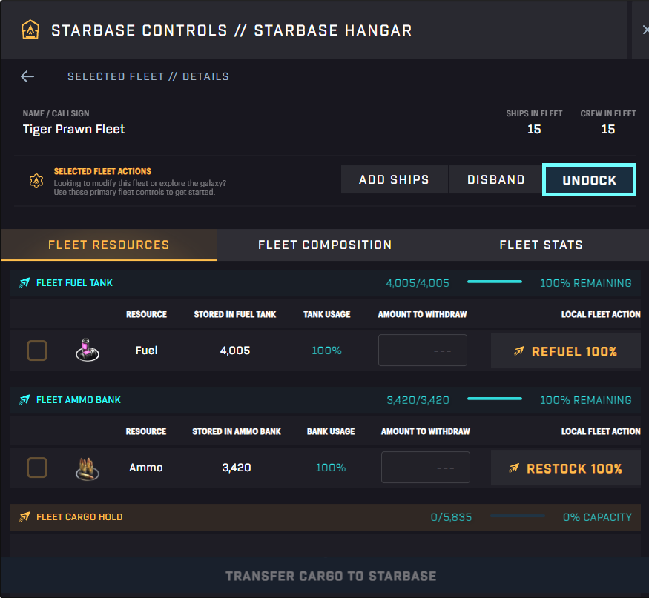Undock the Tiger Prawn Fleet
Image resolution: width=649 pixels, height=598 pixels.
tap(589, 180)
